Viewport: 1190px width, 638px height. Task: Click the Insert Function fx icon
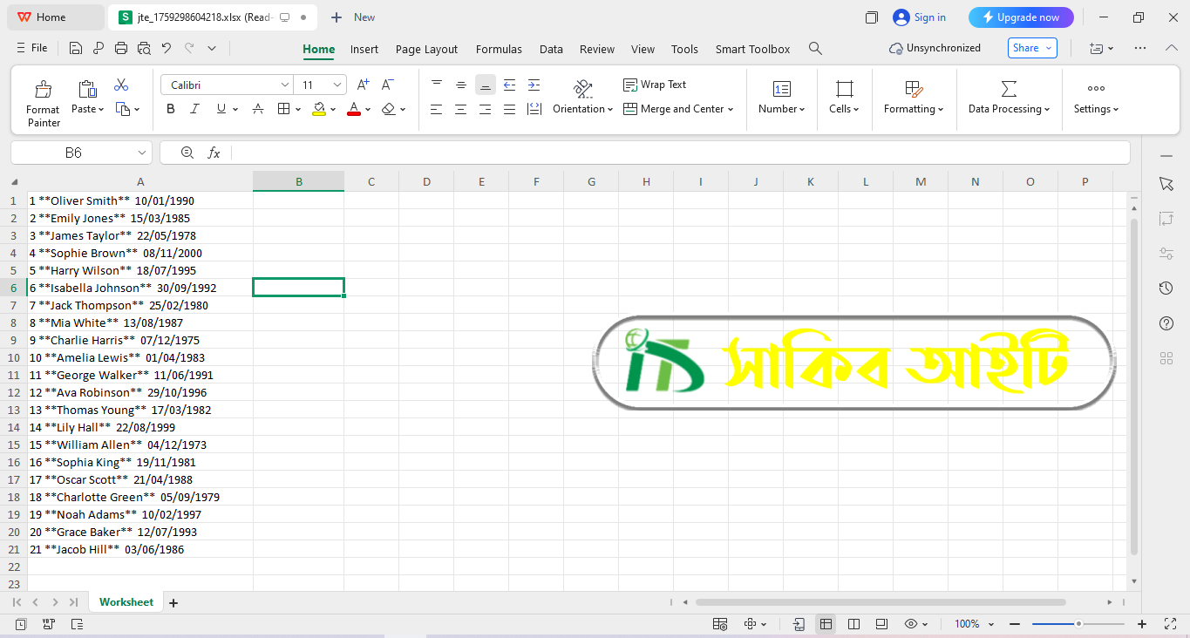click(x=214, y=153)
